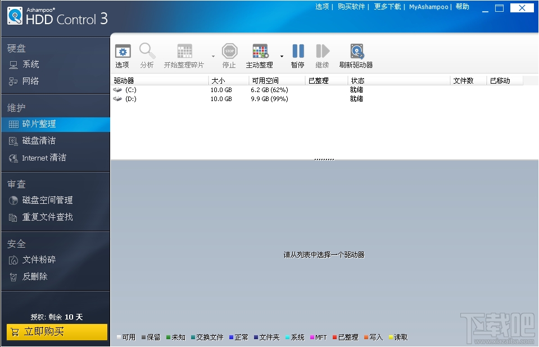Open 磁盘清洁 (Disk Cleaner)
The height and width of the screenshot is (347, 539).
(37, 140)
